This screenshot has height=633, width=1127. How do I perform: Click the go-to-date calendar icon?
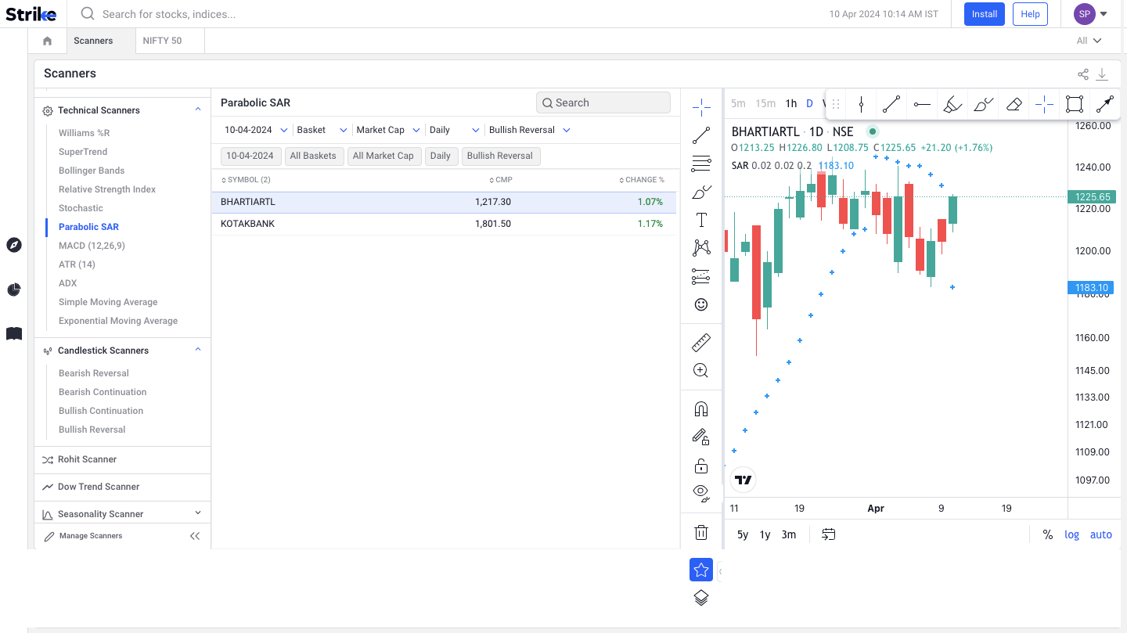coord(829,534)
